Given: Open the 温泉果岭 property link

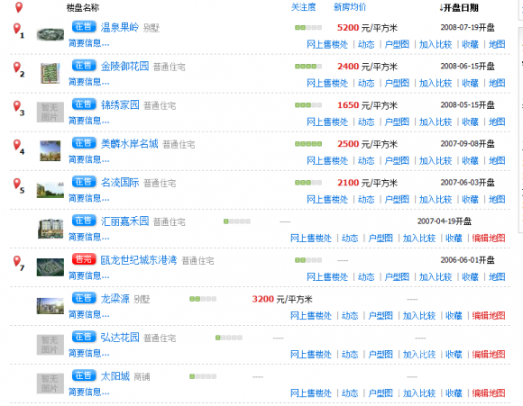Looking at the screenshot, I should click(120, 27).
